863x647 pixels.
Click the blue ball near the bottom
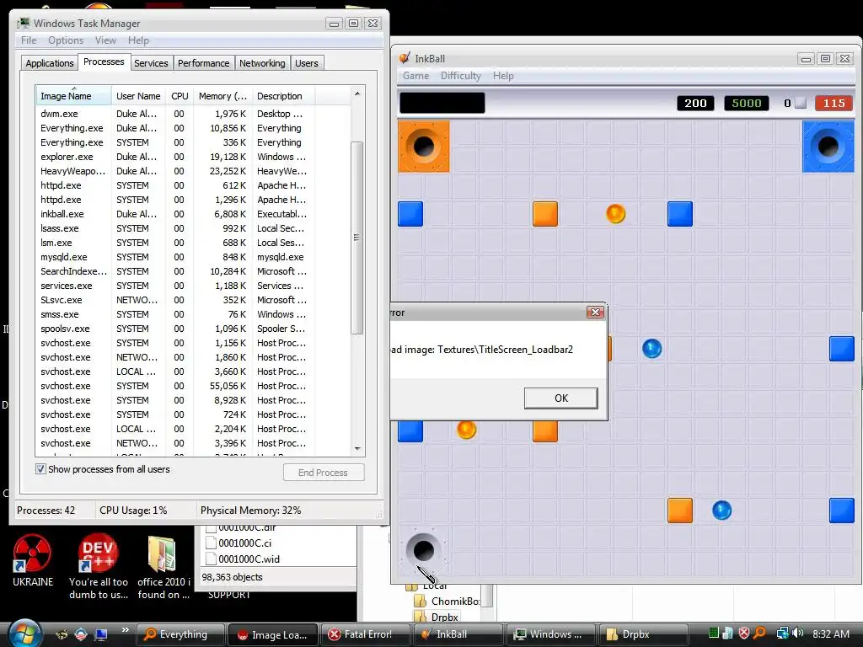point(721,510)
